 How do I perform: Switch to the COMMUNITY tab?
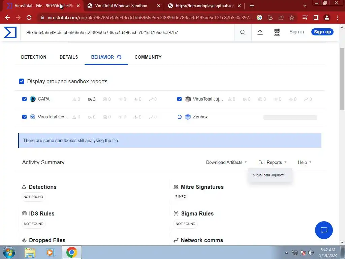click(148, 57)
